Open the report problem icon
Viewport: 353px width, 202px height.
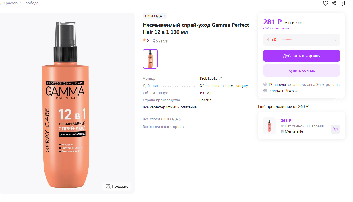point(342,3)
